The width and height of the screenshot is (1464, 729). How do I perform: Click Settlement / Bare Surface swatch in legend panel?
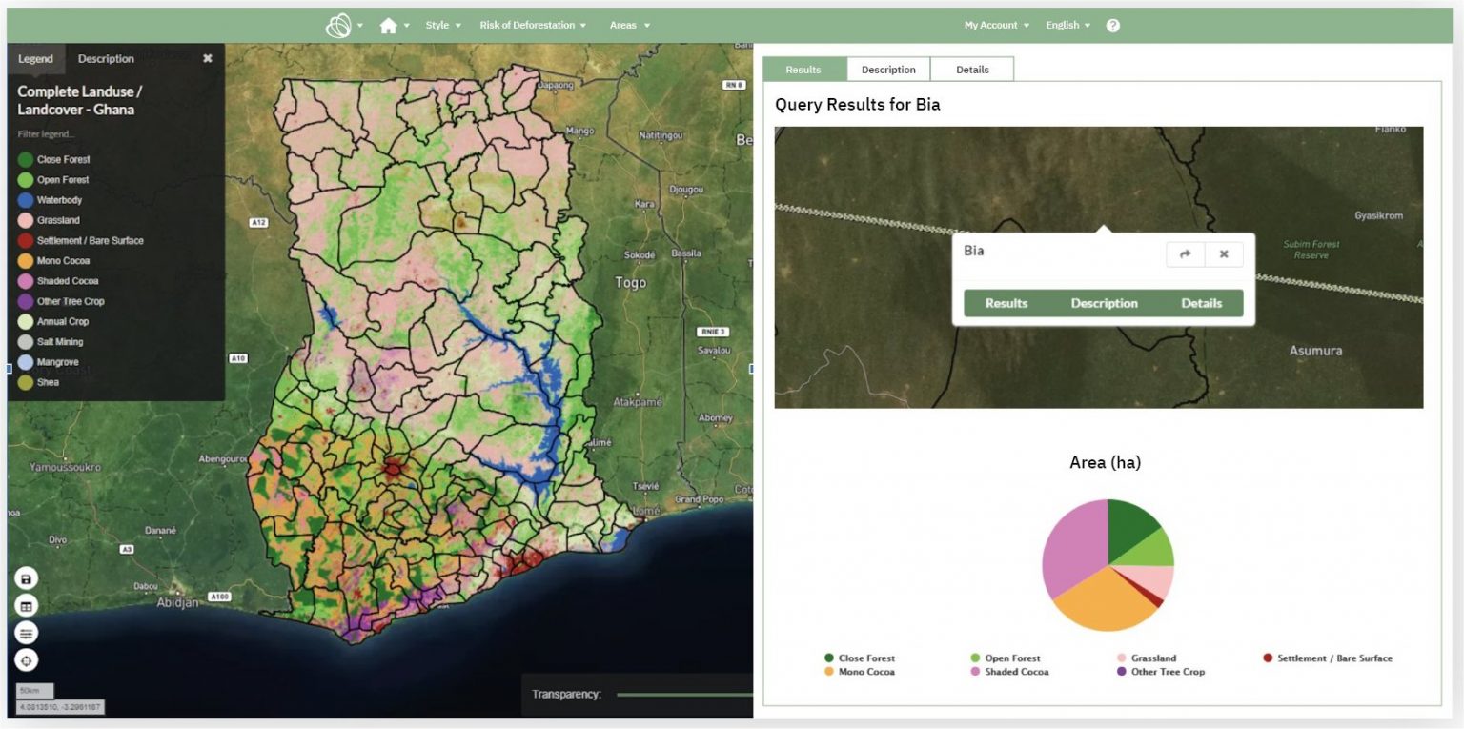pyautogui.click(x=26, y=240)
